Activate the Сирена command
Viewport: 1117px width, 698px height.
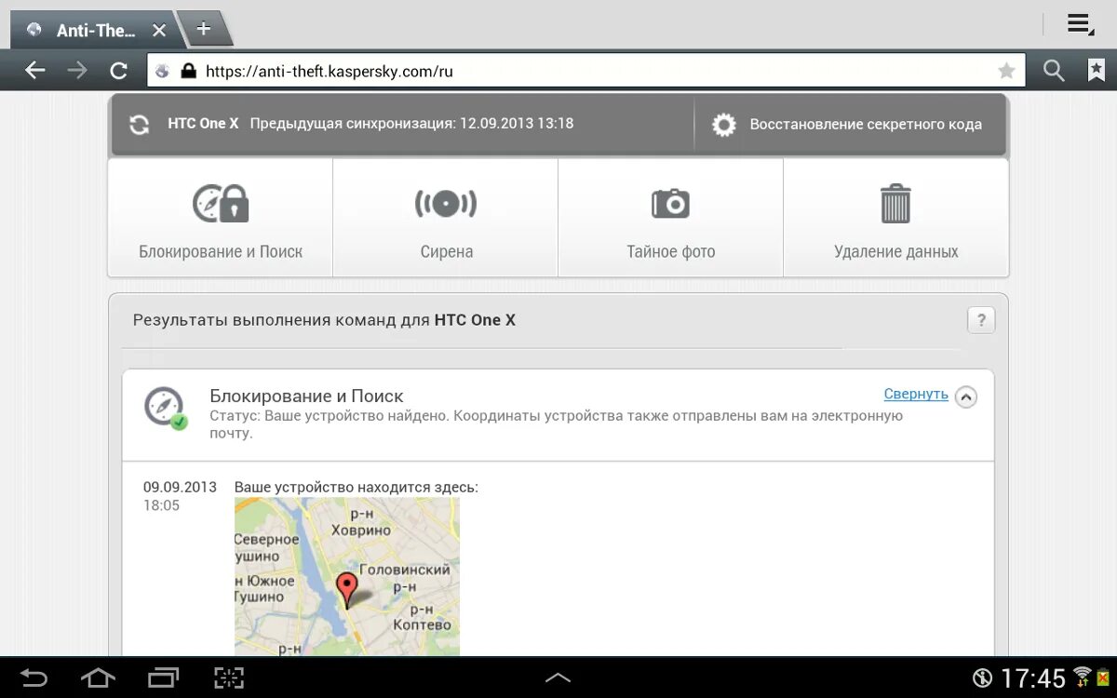tap(446, 218)
